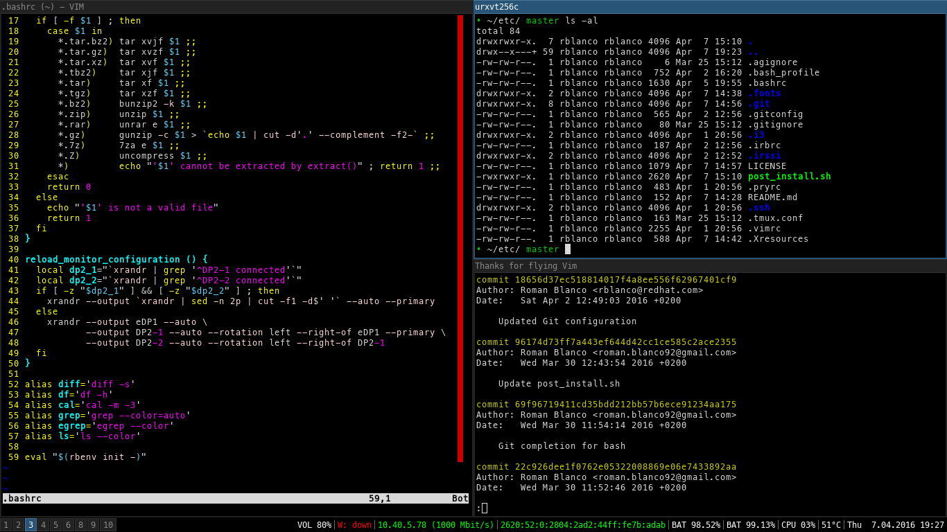Image resolution: width=947 pixels, height=532 pixels.
Task: Click LICENSE file in ls output
Action: (767, 166)
